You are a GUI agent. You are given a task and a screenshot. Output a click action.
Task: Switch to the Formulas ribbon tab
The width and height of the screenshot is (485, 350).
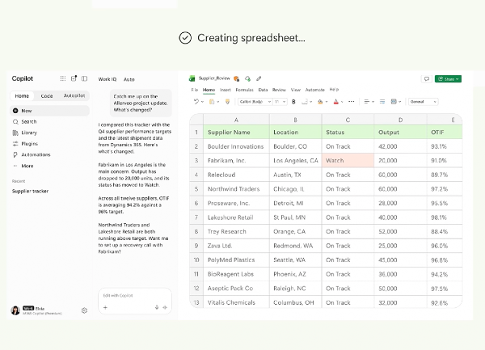(244, 90)
